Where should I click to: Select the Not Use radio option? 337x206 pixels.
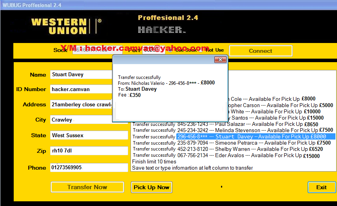201,50
